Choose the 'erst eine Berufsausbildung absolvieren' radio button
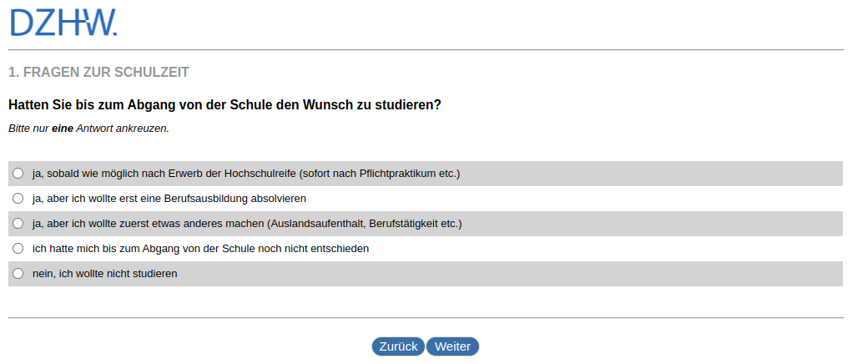Image resolution: width=852 pixels, height=364 pixels. tap(18, 199)
